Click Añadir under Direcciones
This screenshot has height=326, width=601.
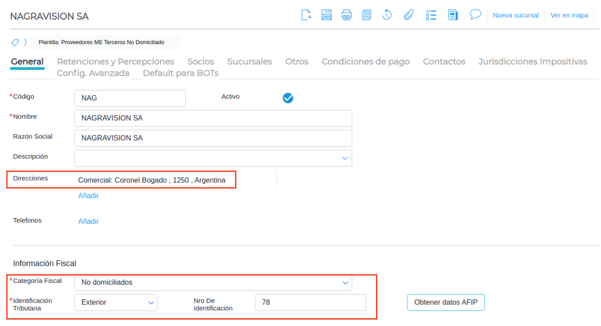coord(88,196)
